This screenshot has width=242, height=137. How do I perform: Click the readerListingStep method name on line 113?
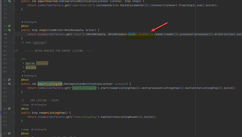click(x=52, y=113)
